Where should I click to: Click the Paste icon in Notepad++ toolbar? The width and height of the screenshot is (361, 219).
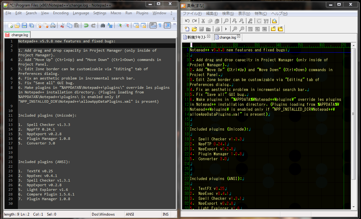point(77,25)
